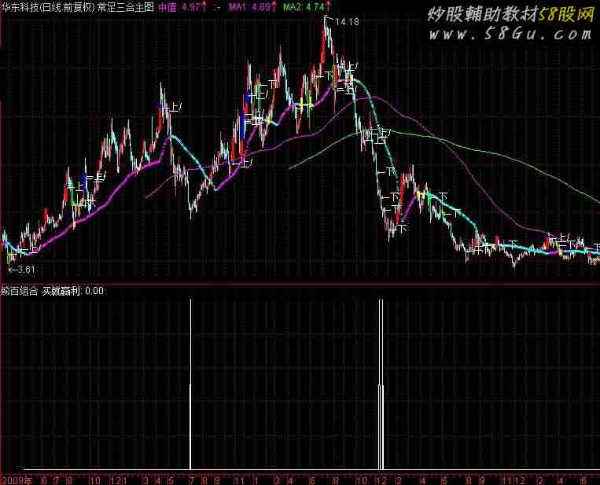Click the lowest candle above the 3.61 label
The height and width of the screenshot is (485, 600).
click(9, 255)
